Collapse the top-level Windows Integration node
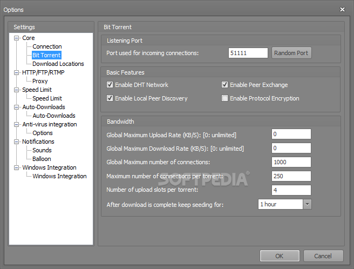 point(16,168)
